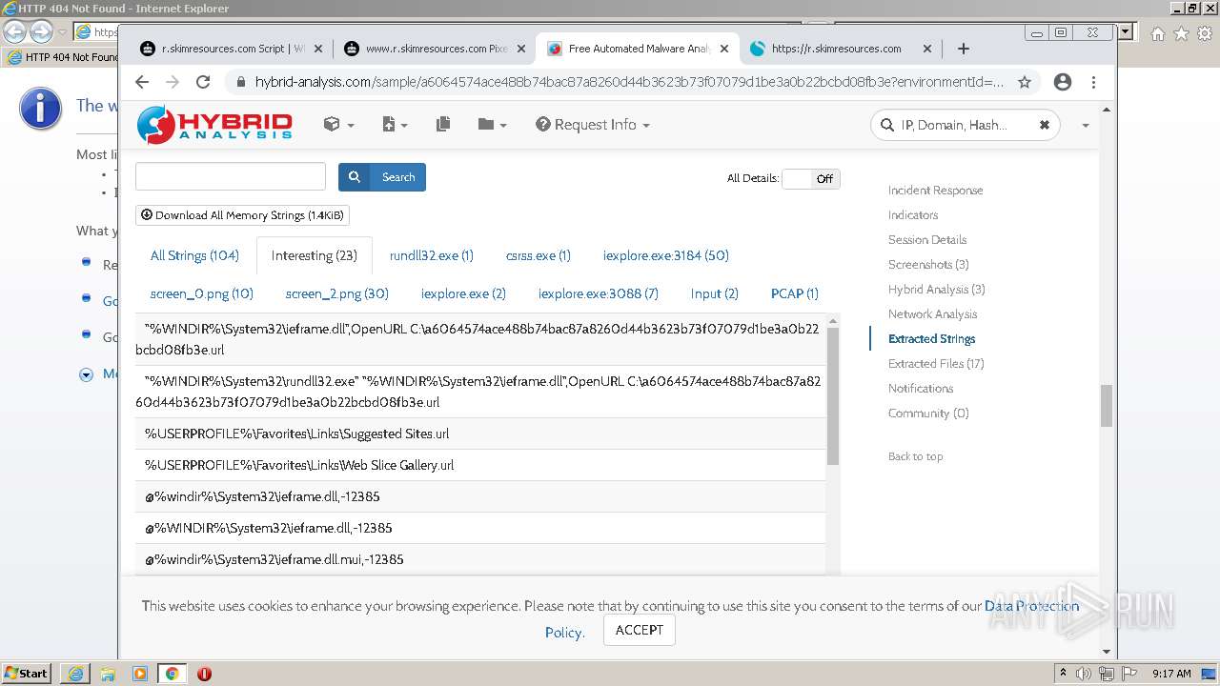Open a new Chrome tab
1220x686 pixels.
tap(963, 49)
